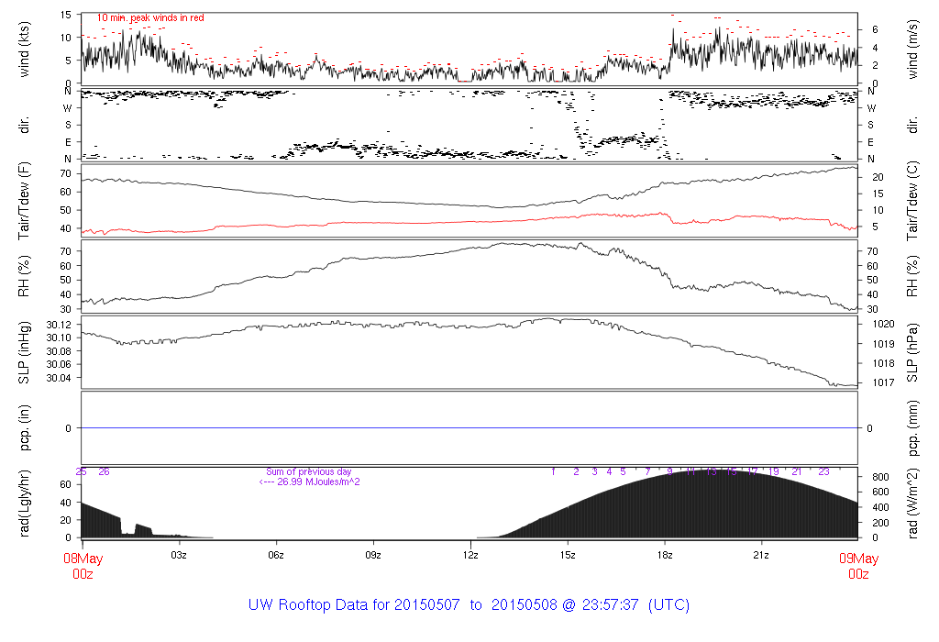Select the 06z time axis tick

pyautogui.click(x=276, y=555)
